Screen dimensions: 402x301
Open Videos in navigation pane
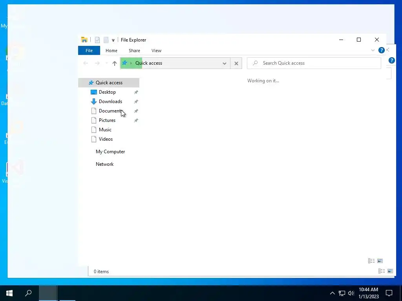click(x=106, y=139)
